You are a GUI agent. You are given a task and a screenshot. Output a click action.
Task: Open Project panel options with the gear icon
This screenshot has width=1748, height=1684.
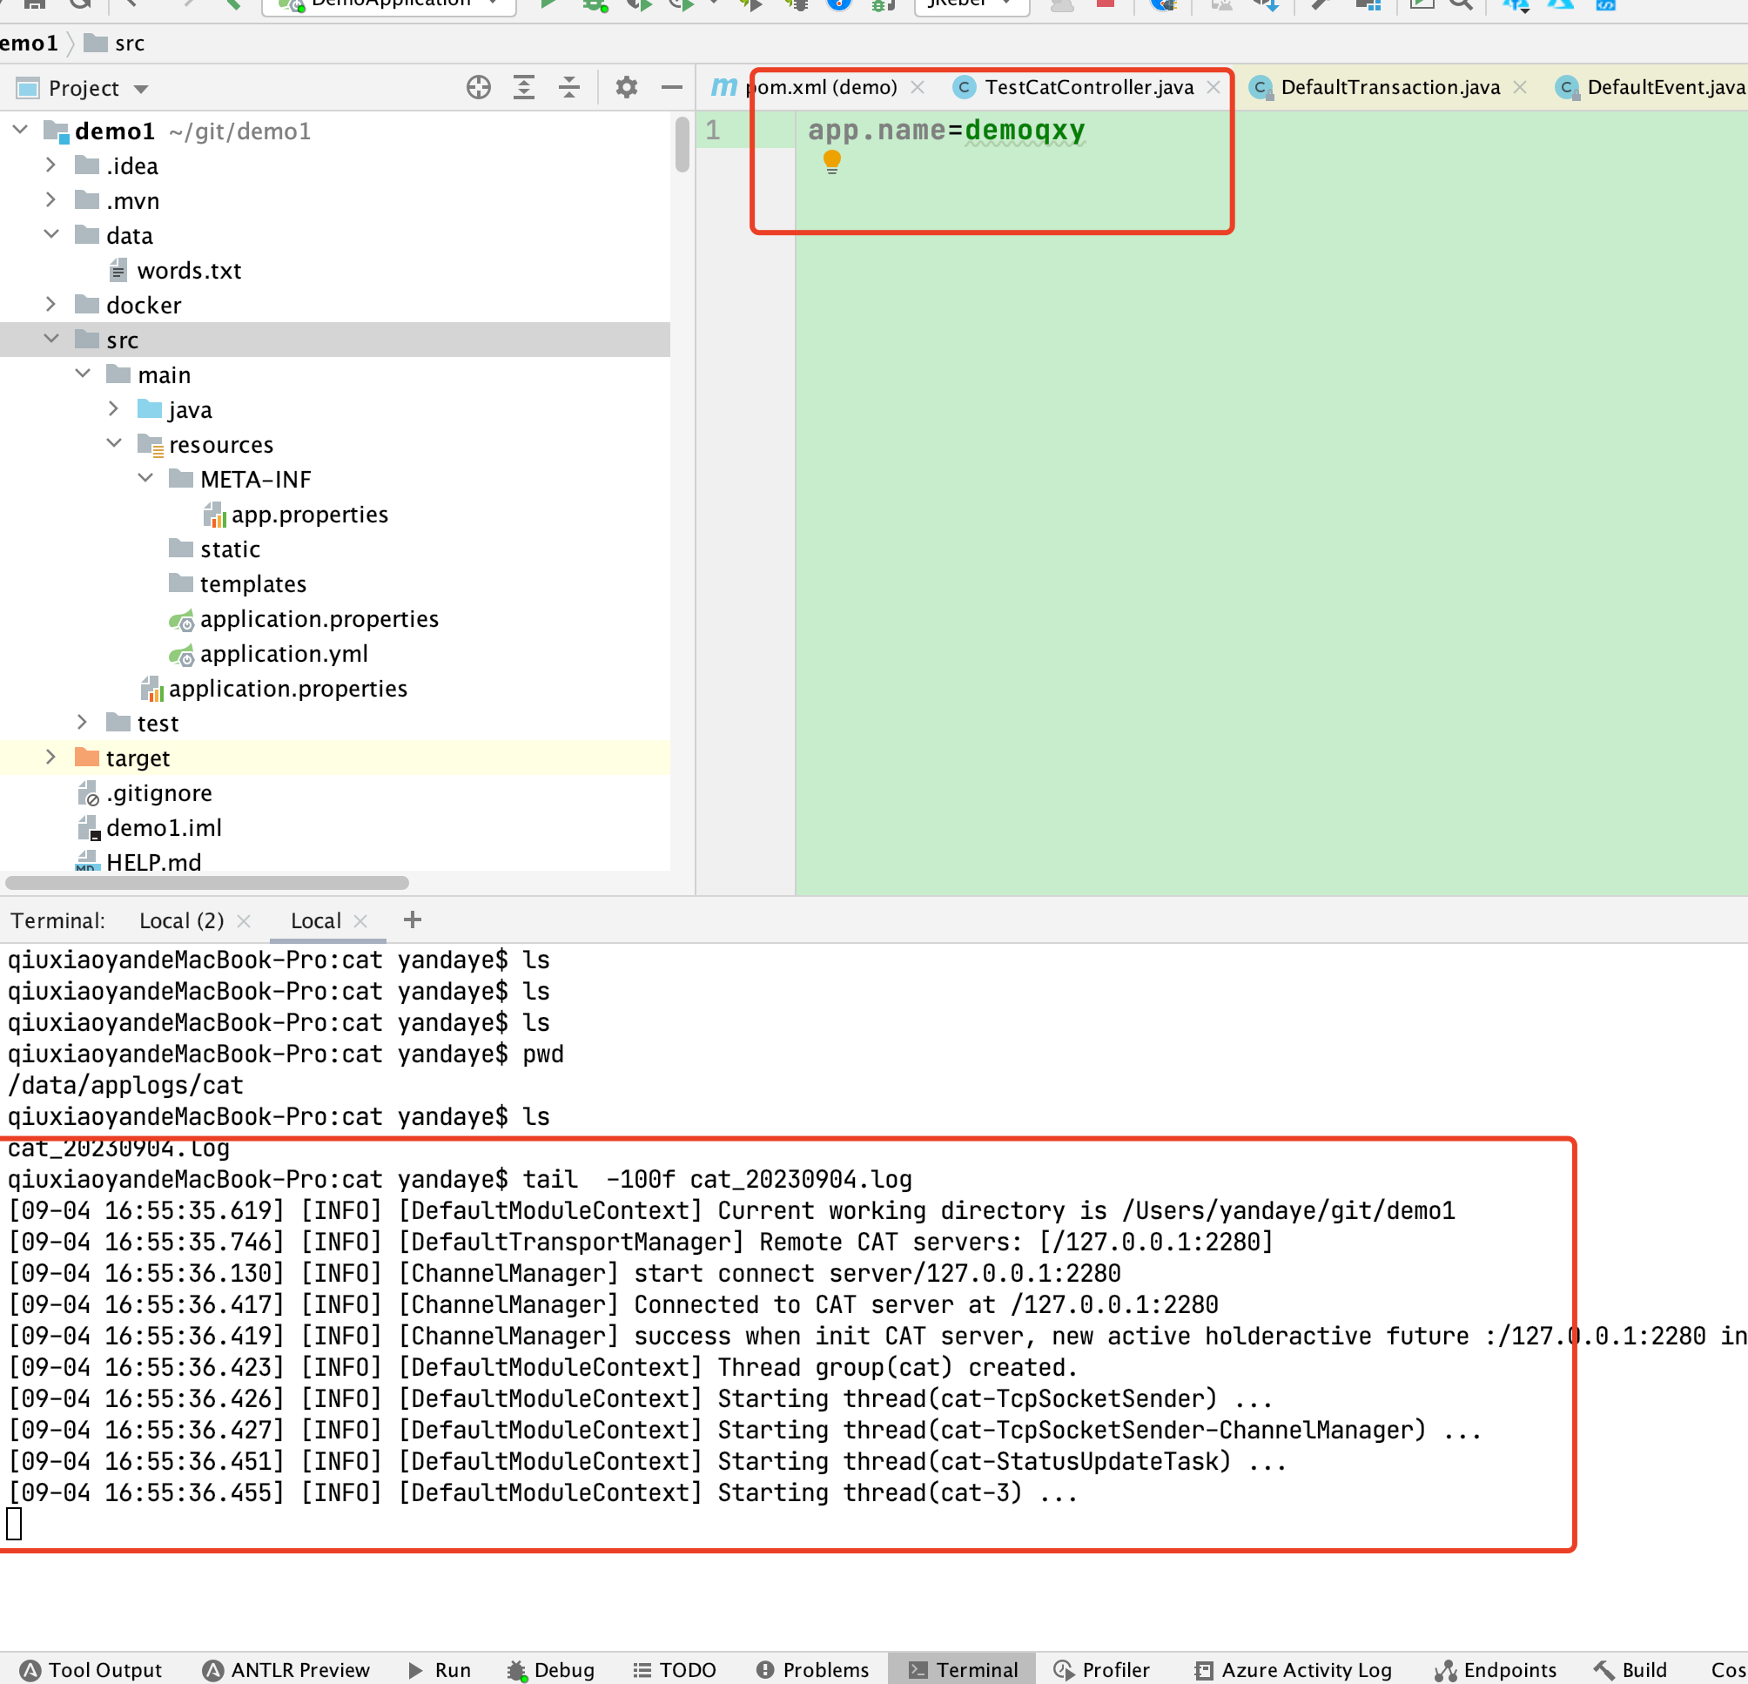click(627, 86)
